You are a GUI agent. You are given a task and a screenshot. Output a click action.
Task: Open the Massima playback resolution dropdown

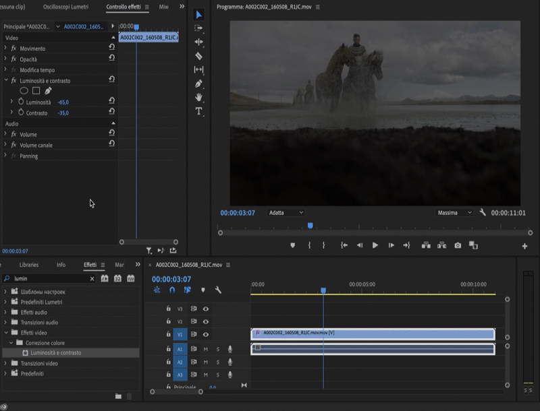[x=454, y=213]
